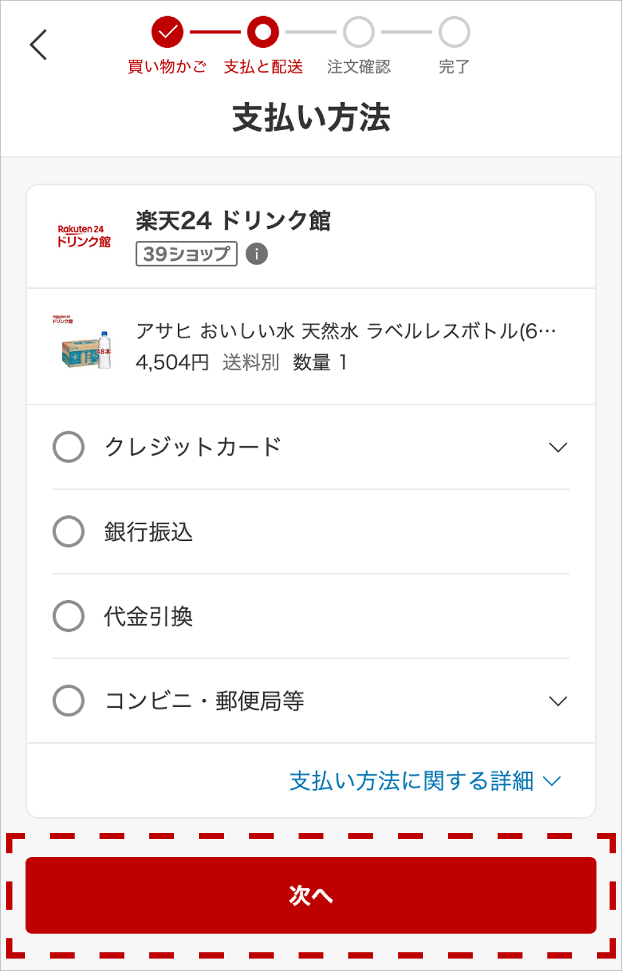This screenshot has height=971, width=622.
Task: Tap the 注文確認 step label
Action: point(359,67)
